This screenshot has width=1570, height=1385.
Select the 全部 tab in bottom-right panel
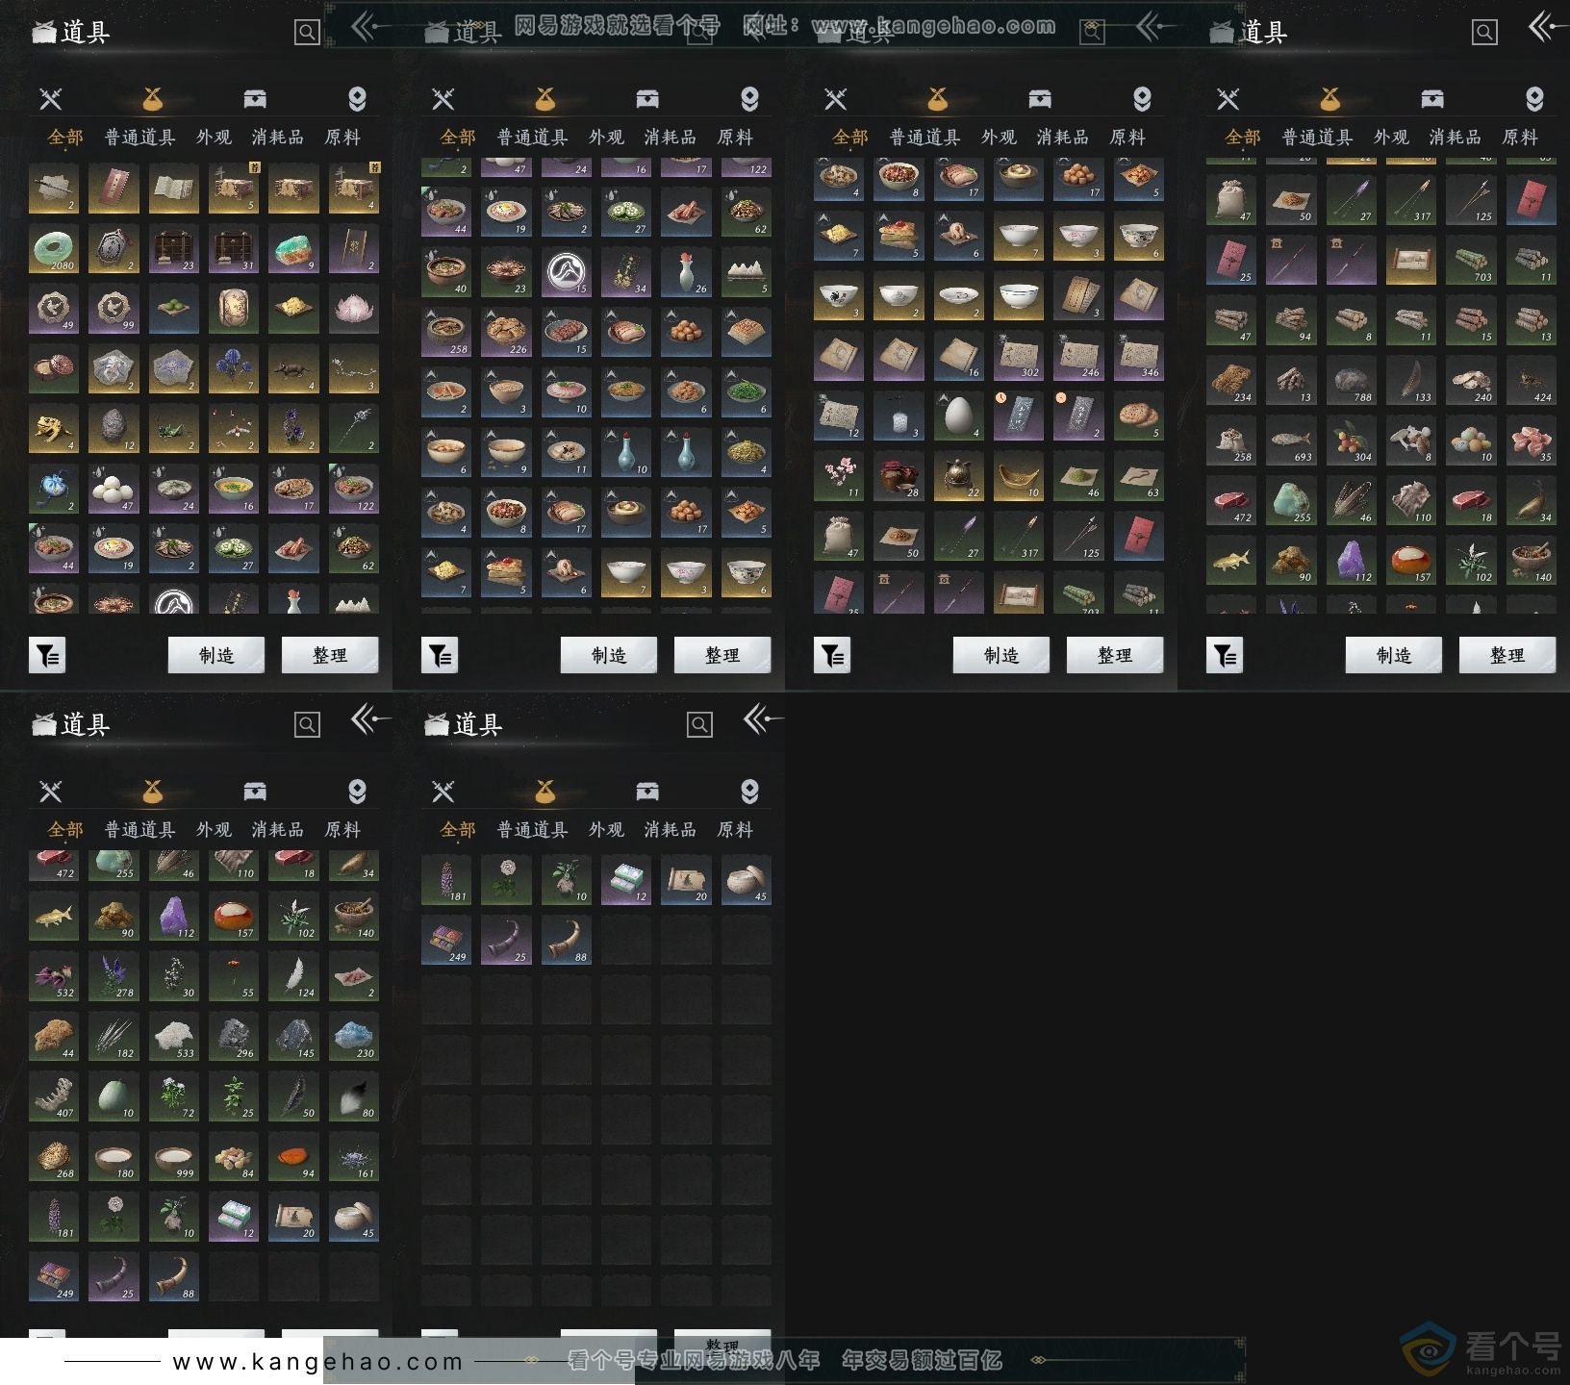coord(458,830)
